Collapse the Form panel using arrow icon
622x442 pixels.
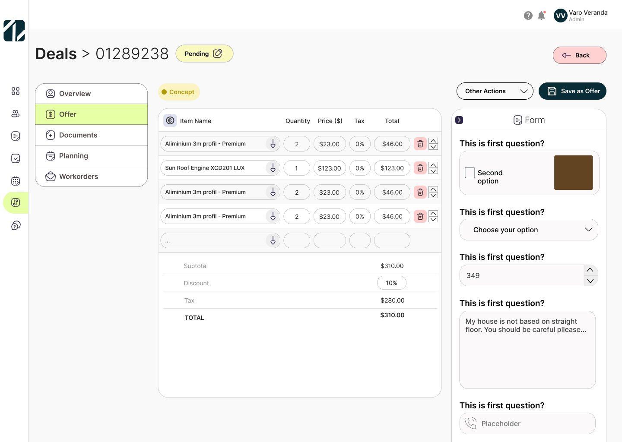tap(459, 120)
